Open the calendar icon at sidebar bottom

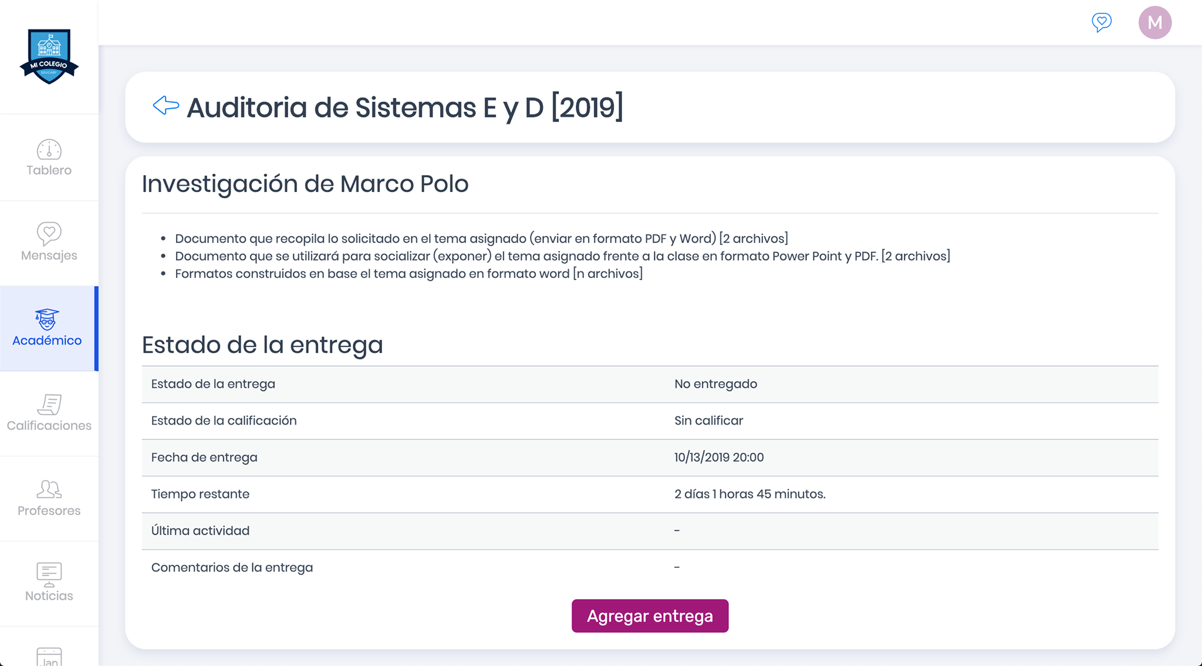[x=49, y=654]
